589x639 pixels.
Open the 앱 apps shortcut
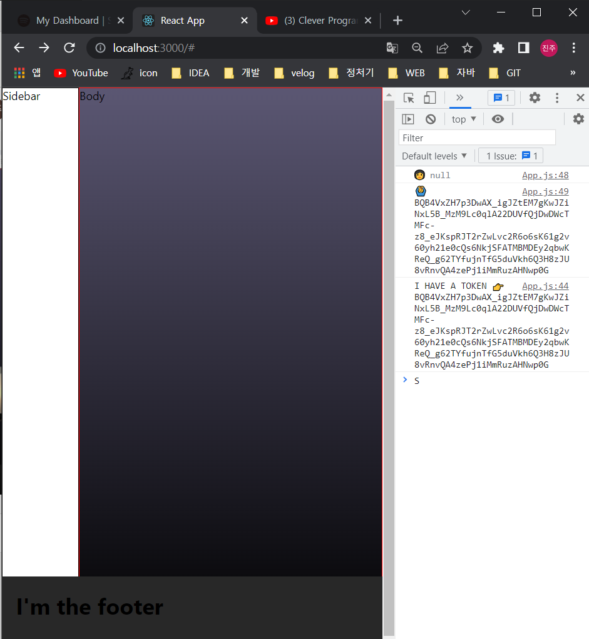pos(28,73)
